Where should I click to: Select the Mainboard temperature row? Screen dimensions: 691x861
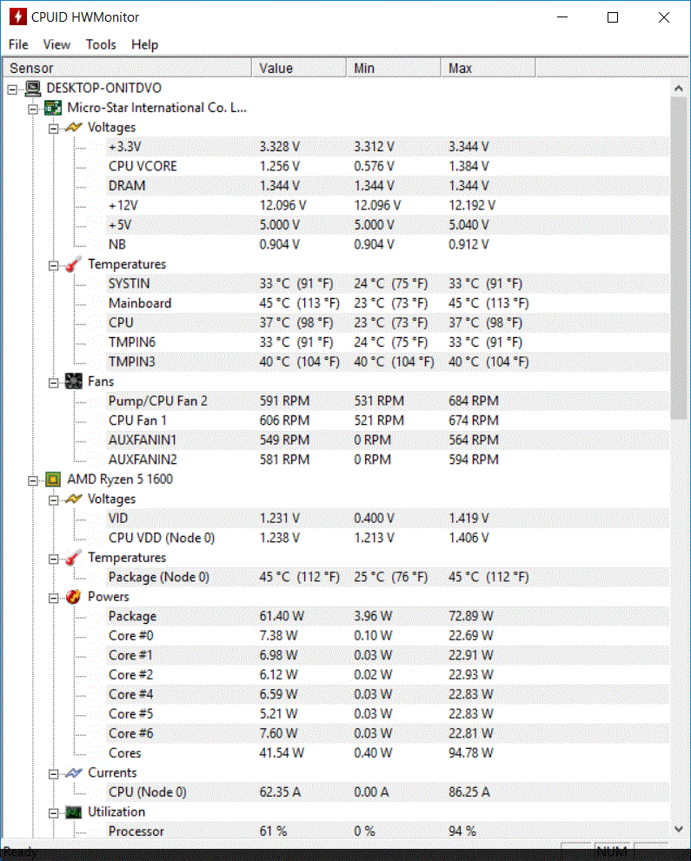click(388, 303)
